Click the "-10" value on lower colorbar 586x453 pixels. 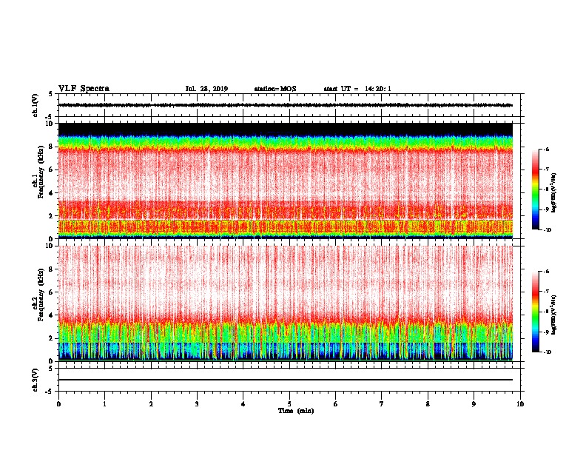547,352
